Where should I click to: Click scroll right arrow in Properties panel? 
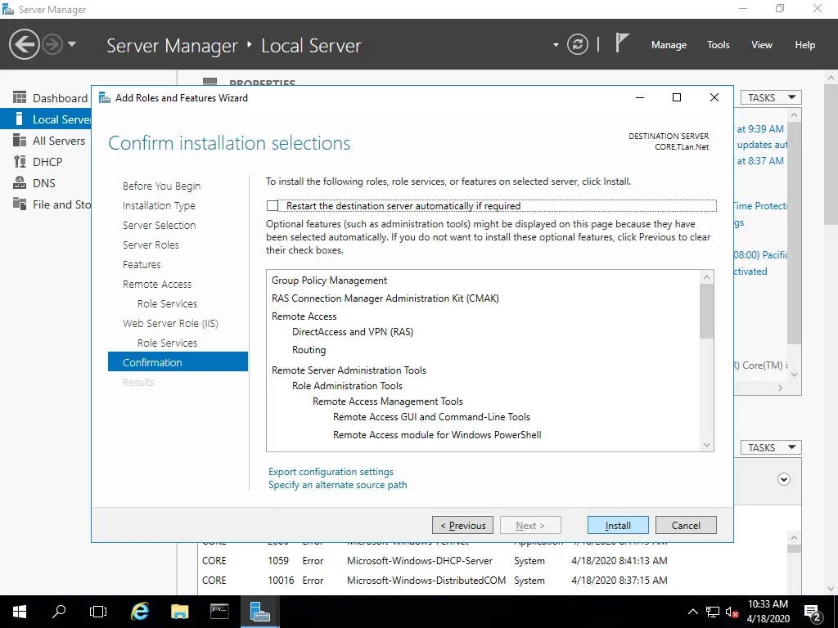point(780,388)
